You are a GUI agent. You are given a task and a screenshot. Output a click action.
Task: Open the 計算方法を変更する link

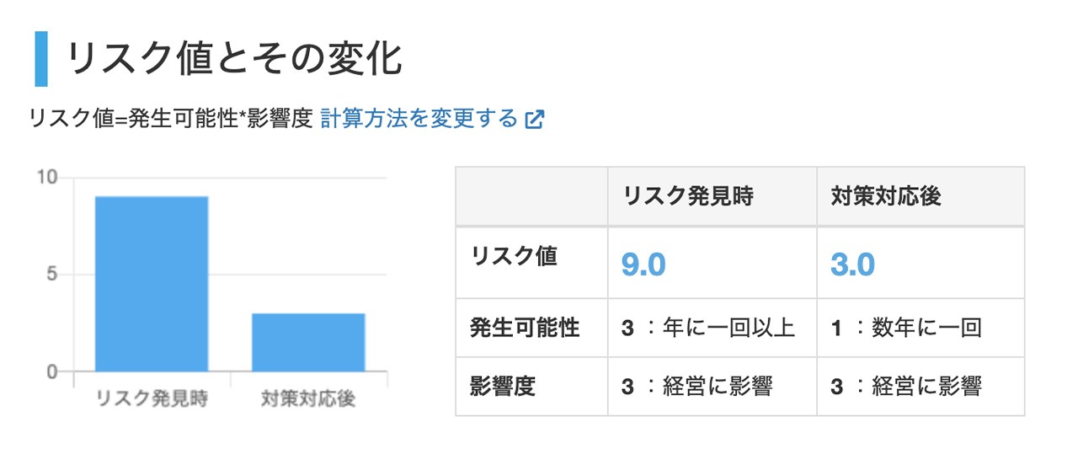[419, 119]
